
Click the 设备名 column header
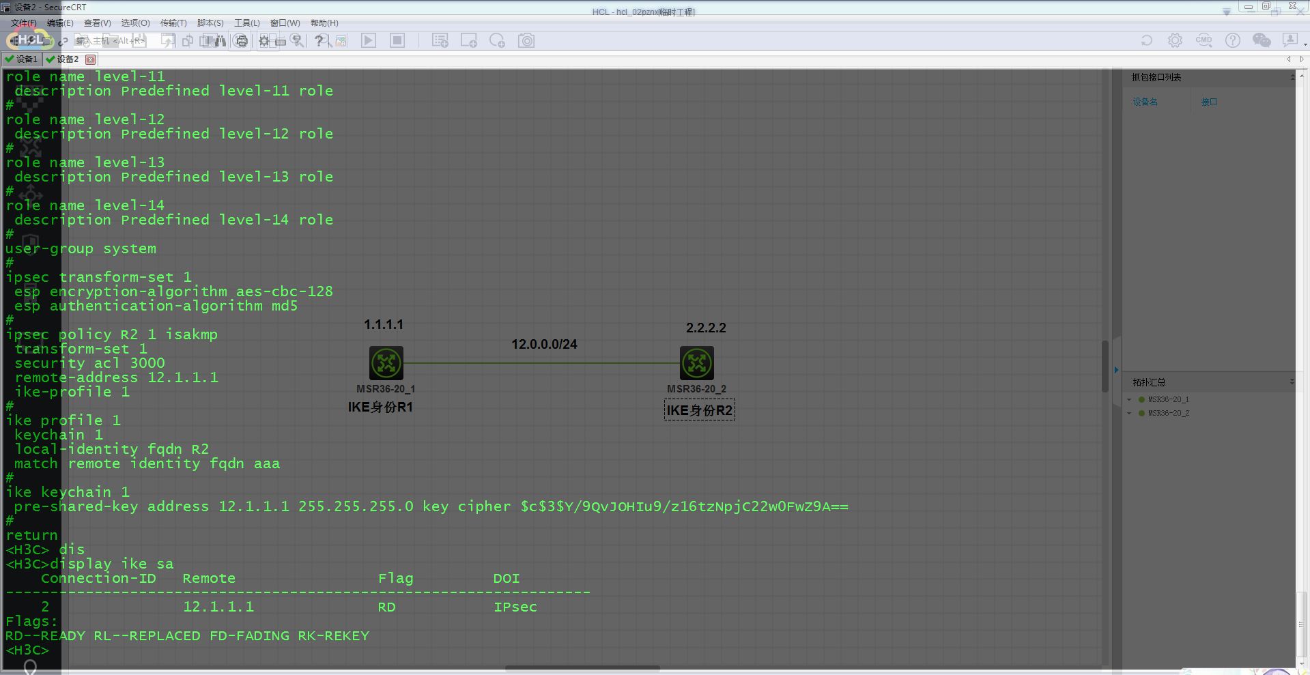[x=1145, y=102]
